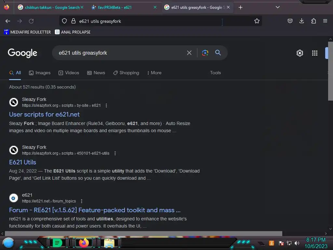Image resolution: width=333 pixels, height=250 pixels.
Task: Open a new browser tab
Action: [240, 7]
